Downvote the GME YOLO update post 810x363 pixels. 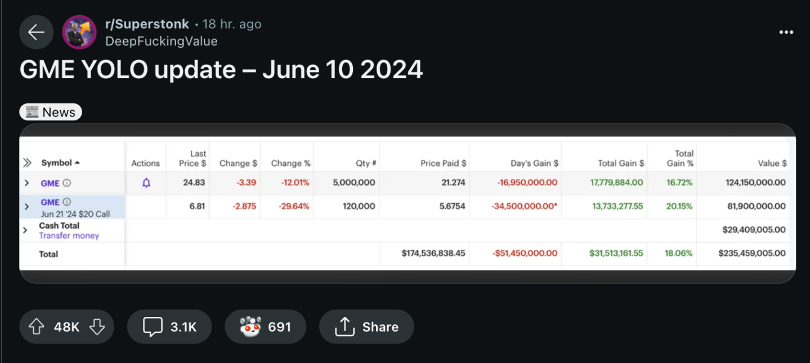97,326
